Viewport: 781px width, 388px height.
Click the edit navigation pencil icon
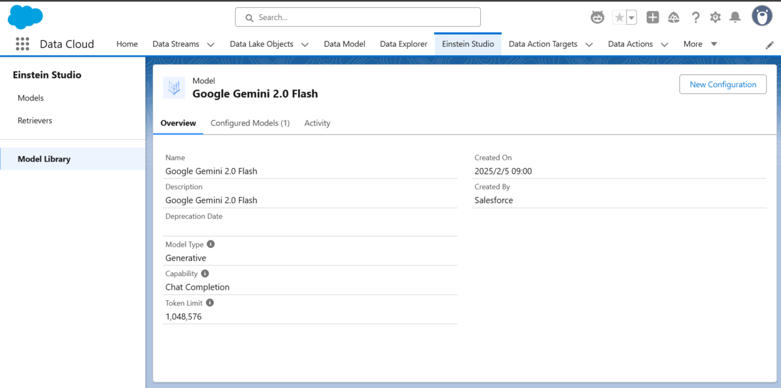(769, 45)
